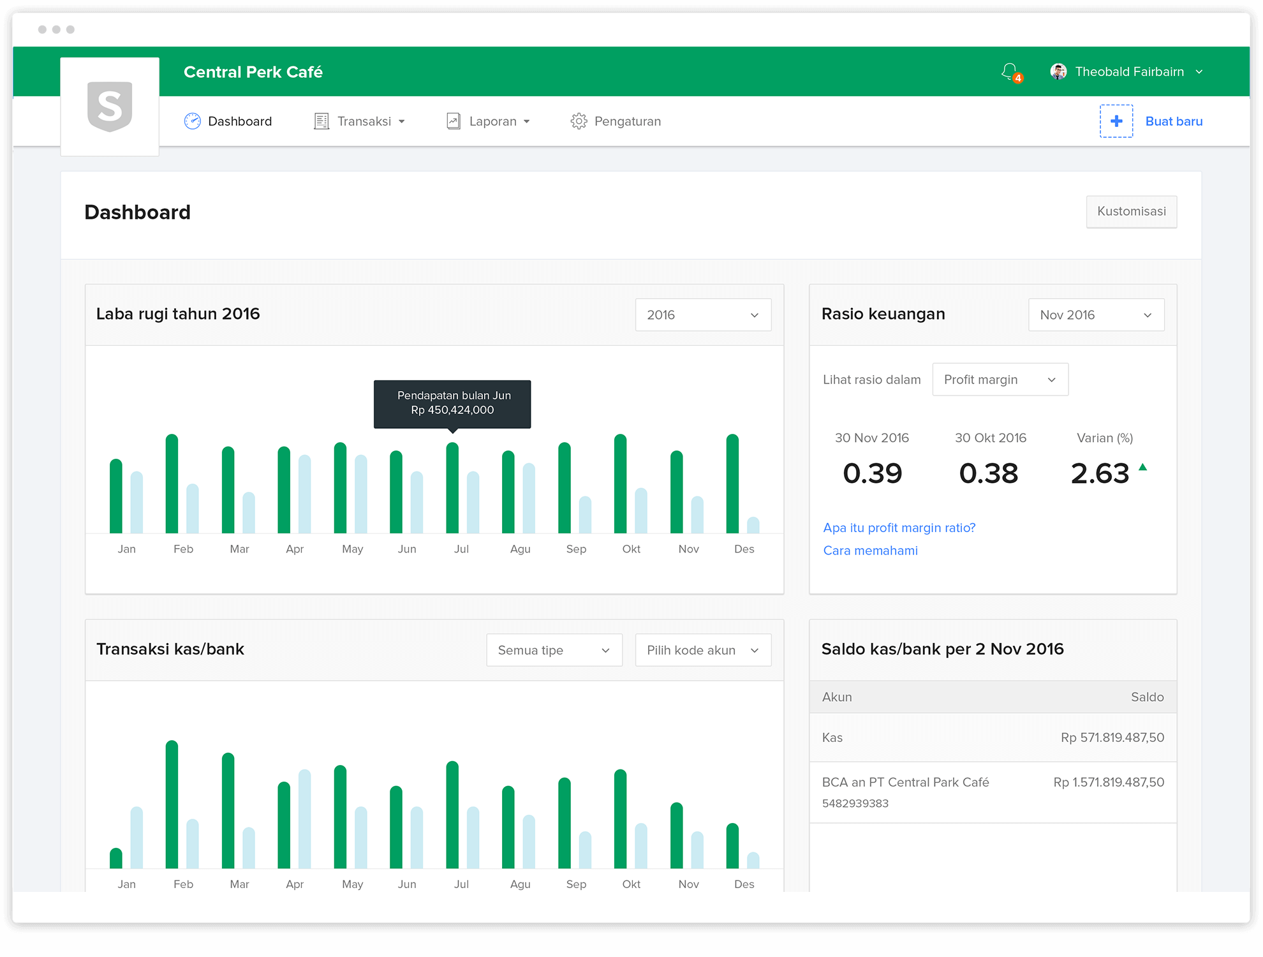Viewport: 1263px width, 957px height.
Task: Click the Pengaturan gear icon
Action: 579,121
